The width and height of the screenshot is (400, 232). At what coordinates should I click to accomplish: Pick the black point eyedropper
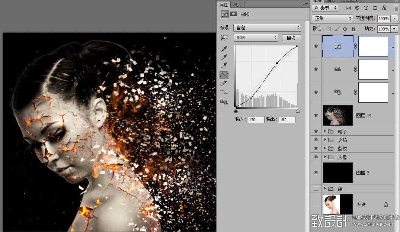point(224,48)
